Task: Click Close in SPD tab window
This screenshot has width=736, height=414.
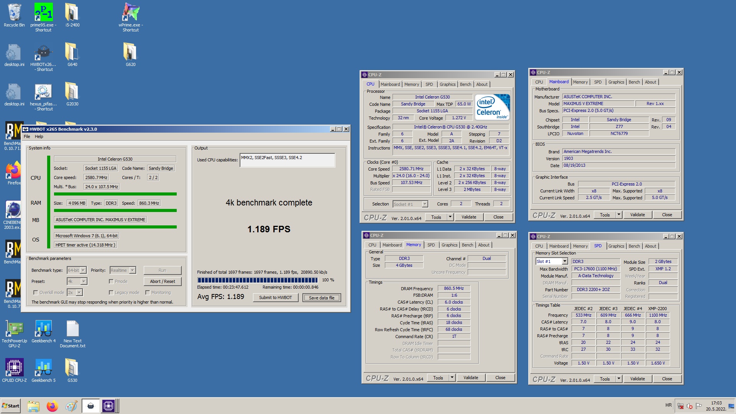Action: (x=667, y=379)
